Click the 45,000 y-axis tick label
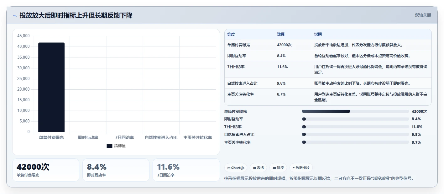Image resolution: width=444 pixels, height=194 pixels. click(24, 36)
